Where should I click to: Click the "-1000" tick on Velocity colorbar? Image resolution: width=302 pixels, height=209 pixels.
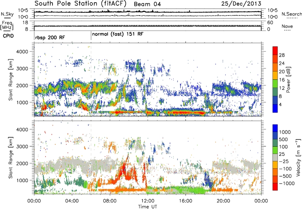click(287, 183)
